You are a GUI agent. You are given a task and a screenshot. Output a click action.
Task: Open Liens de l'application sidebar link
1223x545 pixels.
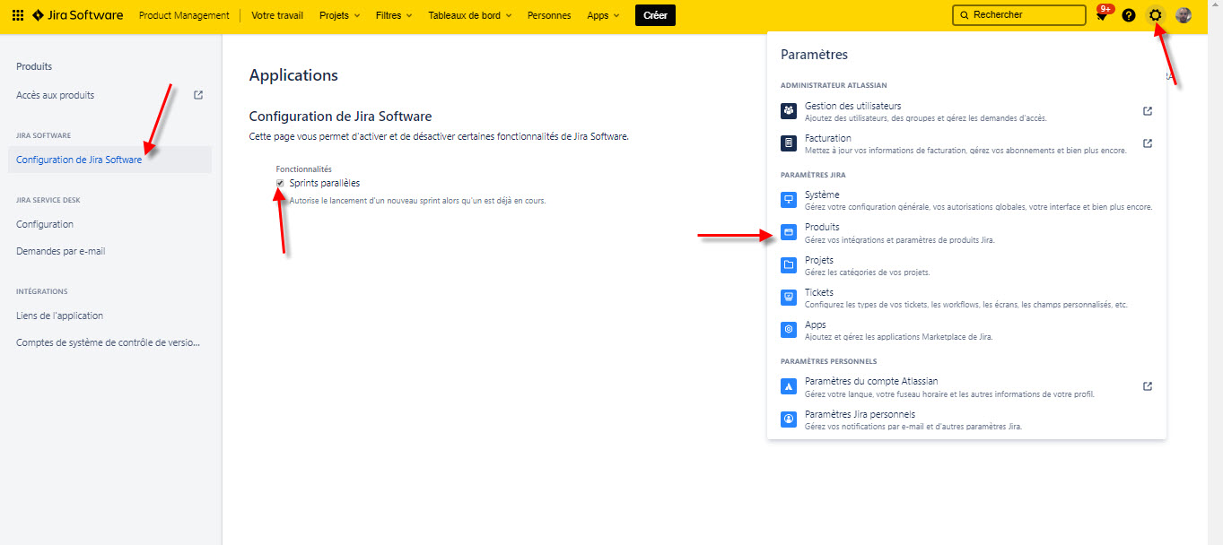click(x=60, y=316)
